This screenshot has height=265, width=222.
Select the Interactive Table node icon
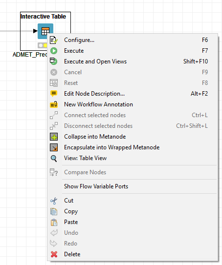(x=45, y=31)
